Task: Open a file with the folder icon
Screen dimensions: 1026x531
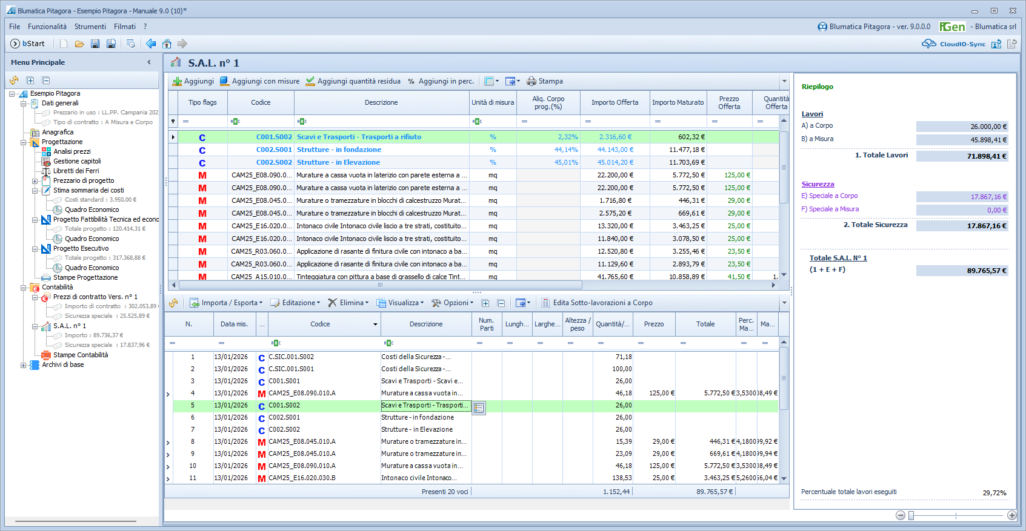Action: coord(79,44)
